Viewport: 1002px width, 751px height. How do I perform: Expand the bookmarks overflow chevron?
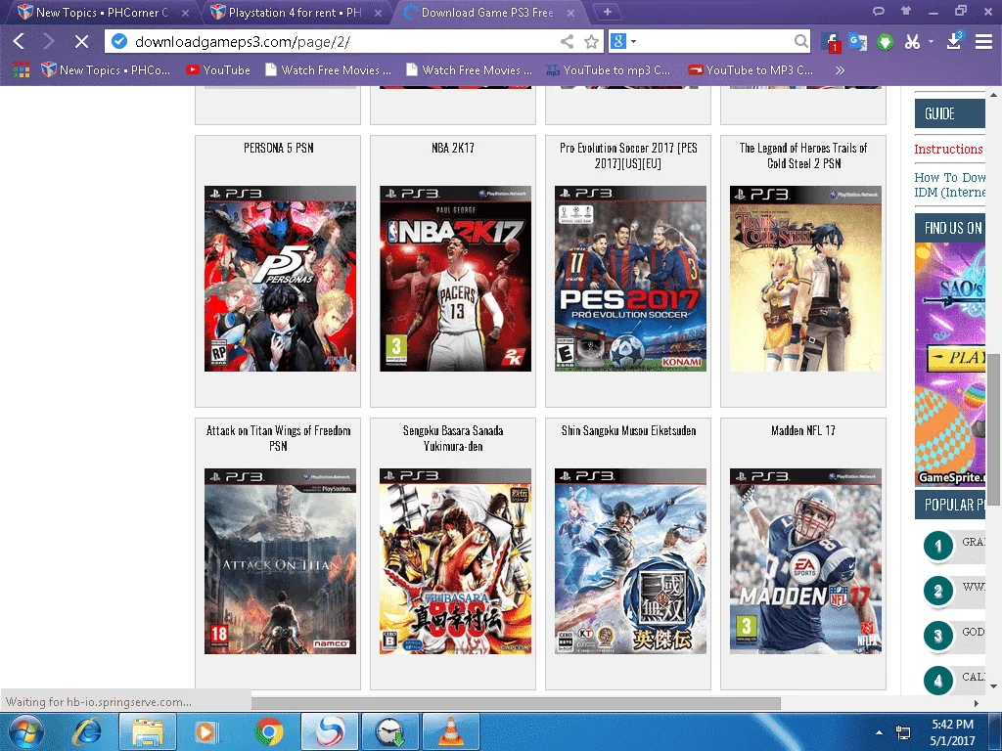(840, 70)
